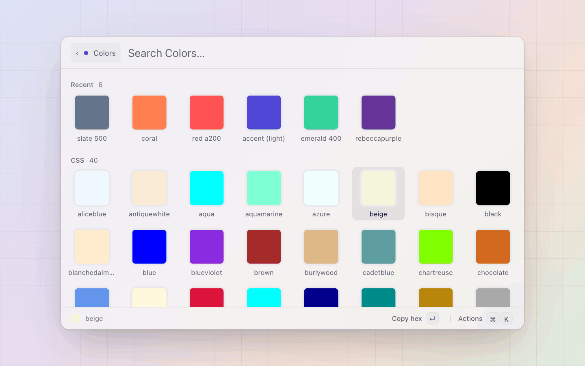Viewport: 585px width, 366px height.
Task: Click the Recent section heading
Action: 82,85
